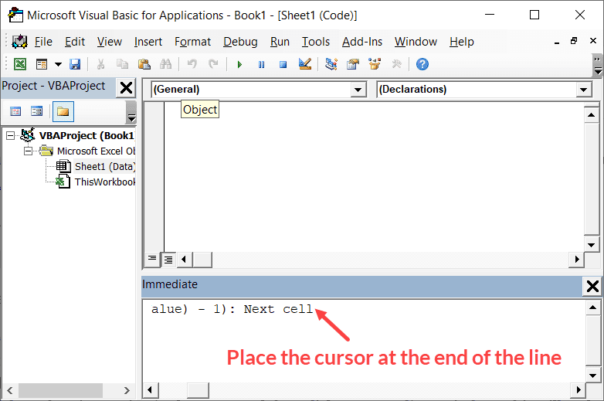
Task: Click the View Microsoft Excel toolbar icon
Action: (x=20, y=64)
